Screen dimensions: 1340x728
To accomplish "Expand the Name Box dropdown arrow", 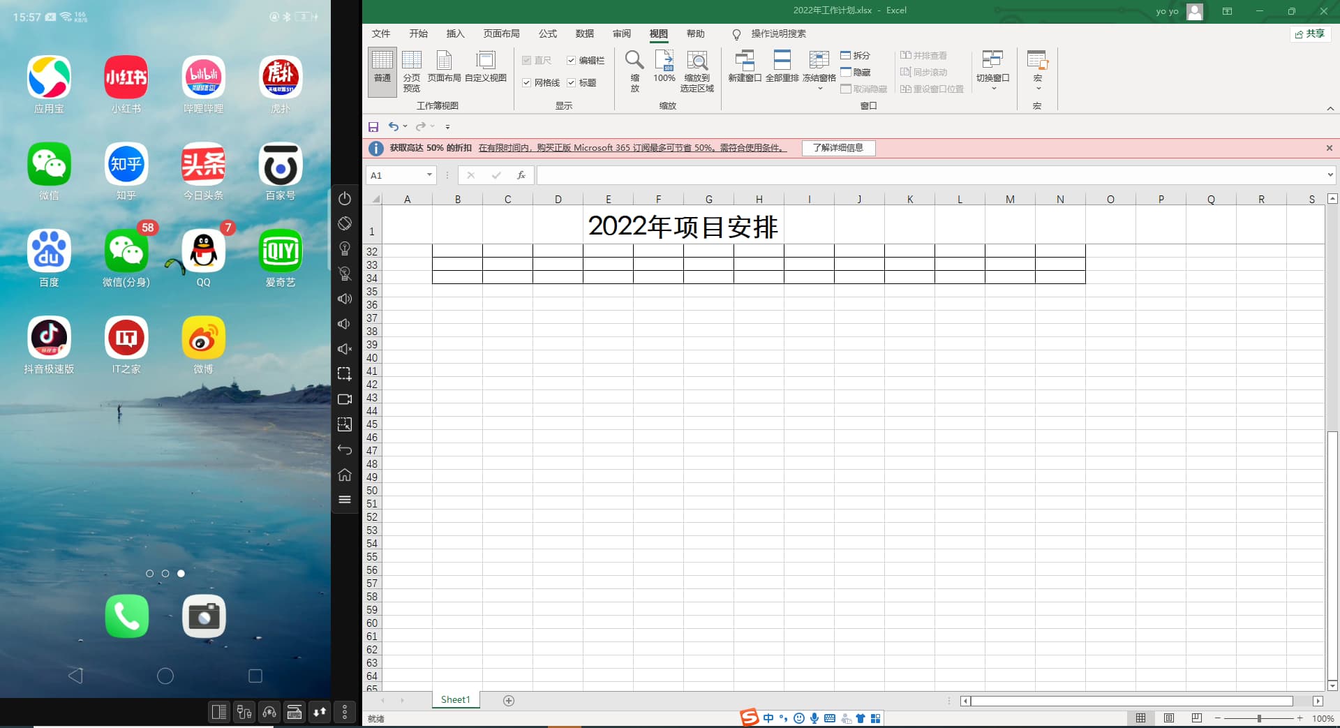I will (x=429, y=175).
